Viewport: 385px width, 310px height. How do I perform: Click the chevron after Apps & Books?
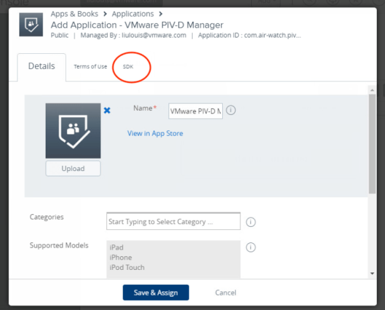(105, 14)
